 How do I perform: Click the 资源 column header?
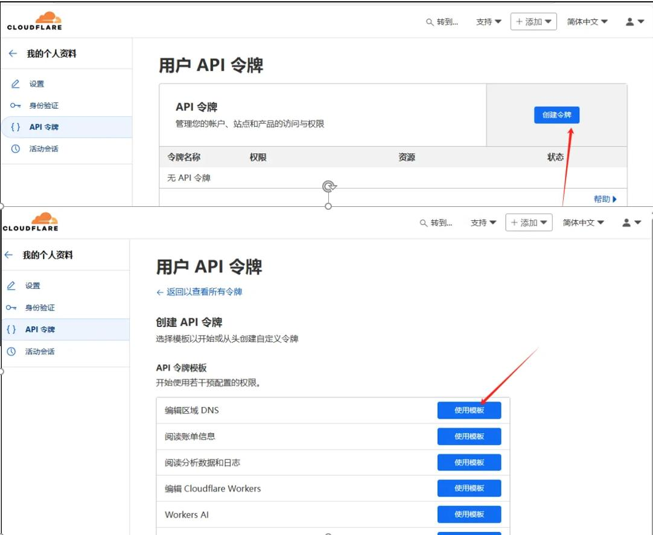tap(406, 157)
